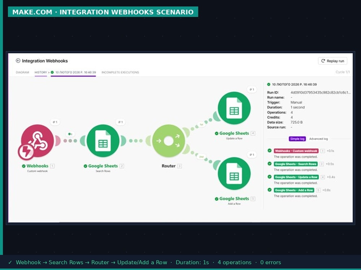Image resolution: width=361 pixels, height=270 pixels.
Task: Click green check beside Search Rows log entry
Action: coord(269,164)
